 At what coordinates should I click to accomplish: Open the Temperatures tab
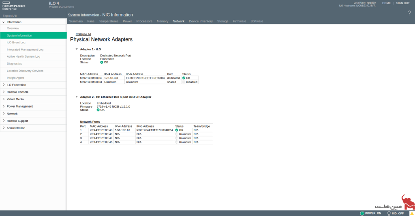pyautogui.click(x=109, y=21)
